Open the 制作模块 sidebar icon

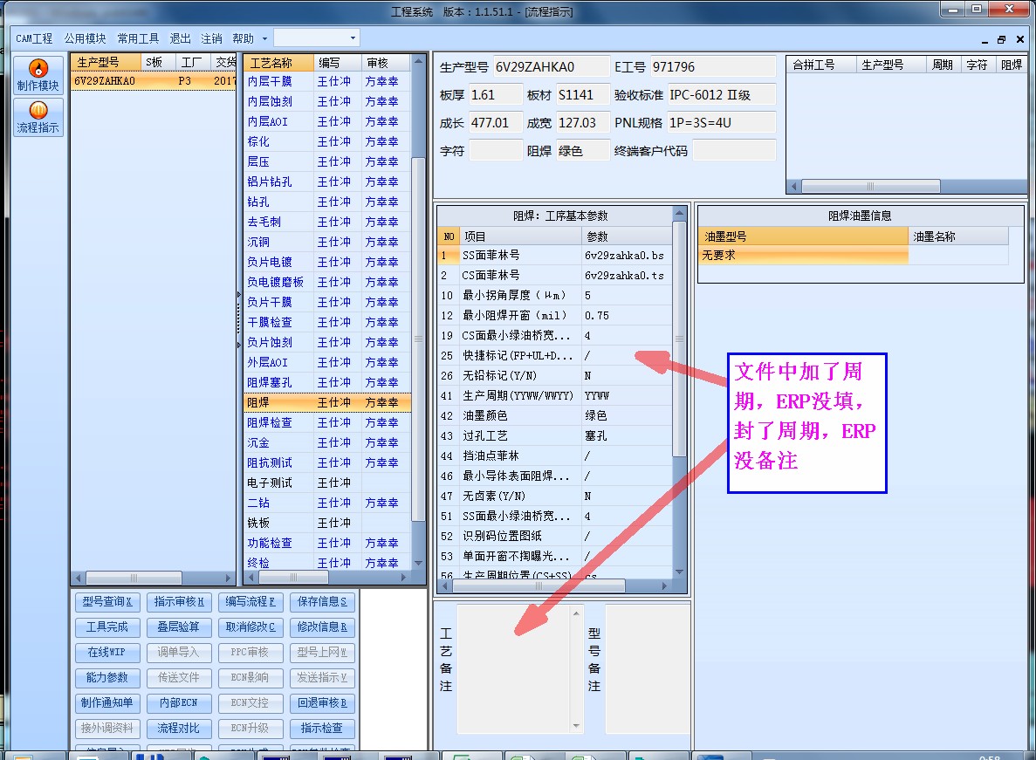click(38, 75)
